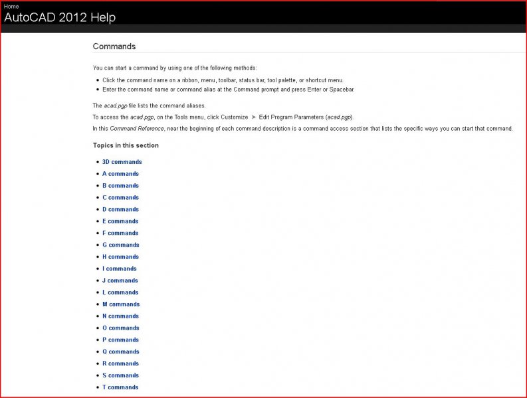Click the 'You can start a command' sentence
Image resolution: width=527 pixels, height=398 pixels.
(175, 68)
